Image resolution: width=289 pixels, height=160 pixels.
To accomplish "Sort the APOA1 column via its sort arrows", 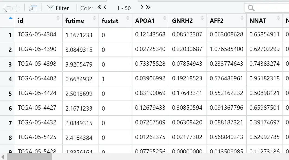I will [x=164, y=18].
